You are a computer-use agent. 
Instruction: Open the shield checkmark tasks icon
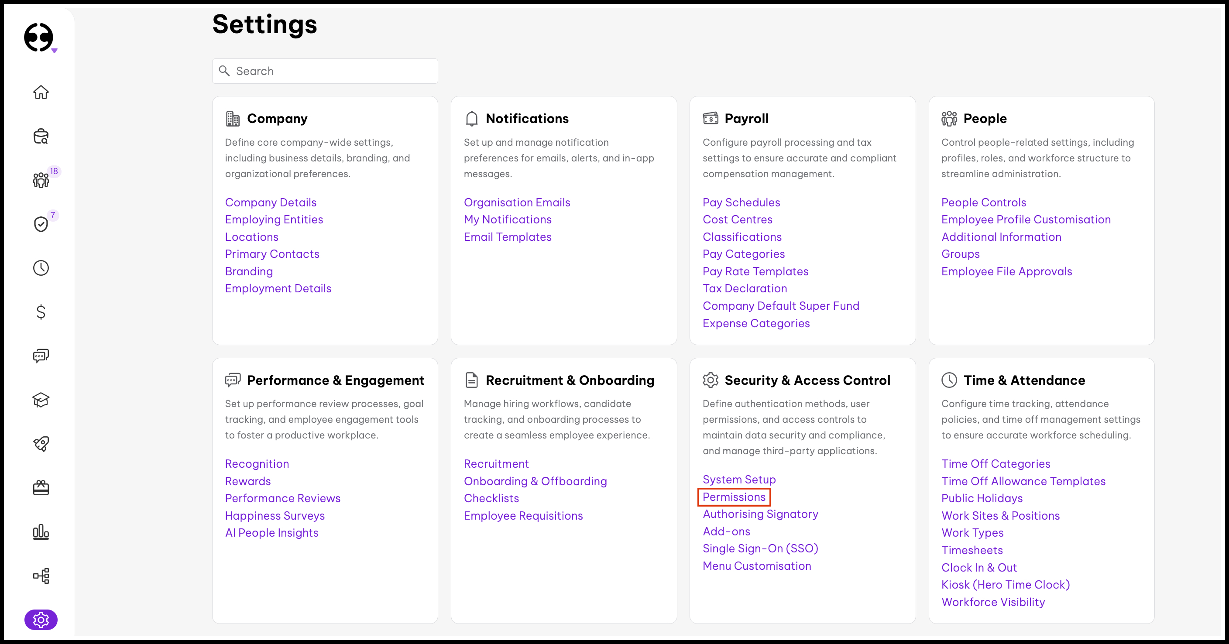pyautogui.click(x=41, y=224)
